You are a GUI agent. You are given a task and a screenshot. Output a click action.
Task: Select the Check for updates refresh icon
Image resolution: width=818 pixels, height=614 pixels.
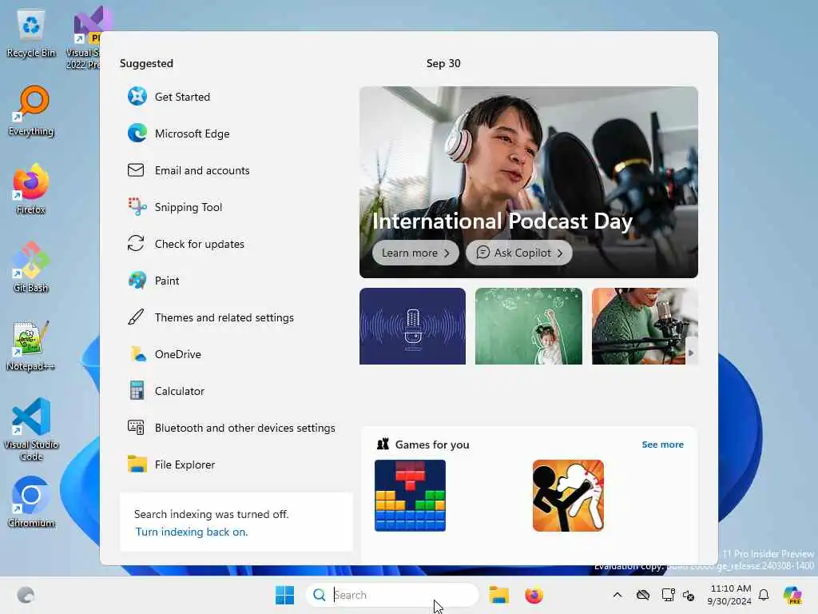tap(136, 243)
